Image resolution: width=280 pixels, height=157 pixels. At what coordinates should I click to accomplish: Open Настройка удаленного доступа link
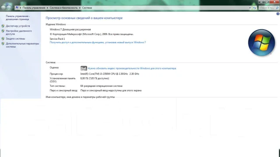tap(19, 32)
